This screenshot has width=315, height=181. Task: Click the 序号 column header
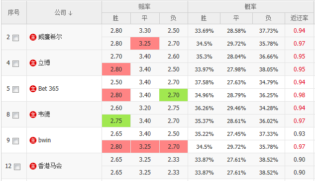click(x=13, y=12)
